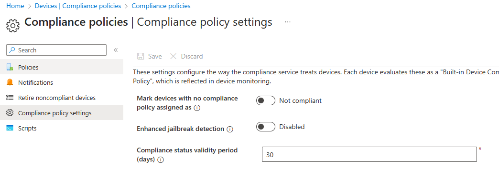Go to Home breadcrumb link
The height and width of the screenshot is (180, 499).
(15, 6)
